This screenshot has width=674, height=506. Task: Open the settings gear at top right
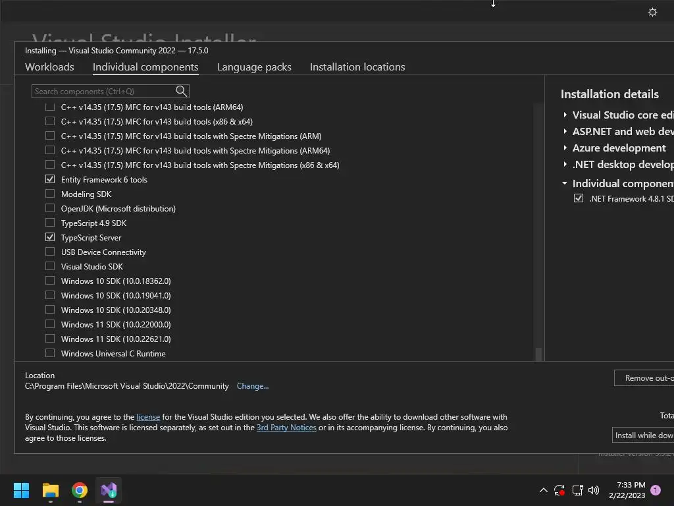[652, 13]
